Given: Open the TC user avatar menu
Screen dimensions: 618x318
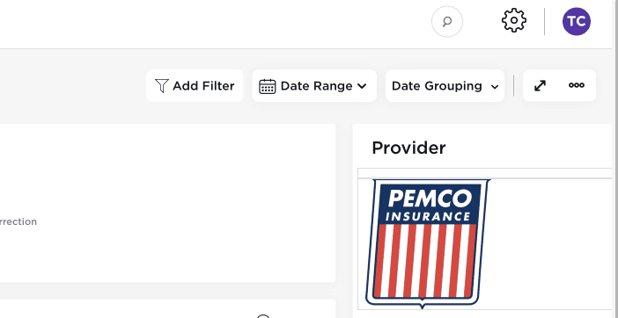Looking at the screenshot, I should pos(577,22).
